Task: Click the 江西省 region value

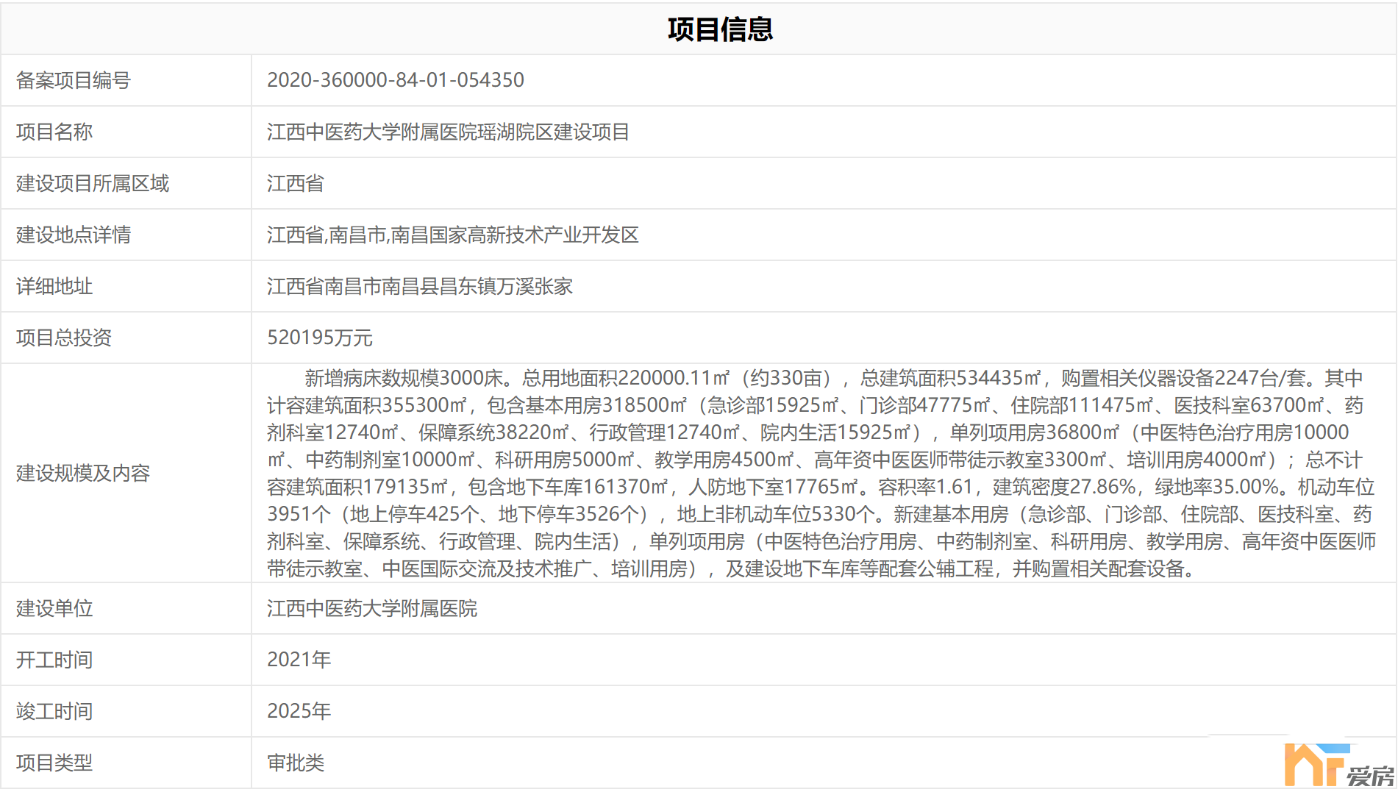Action: click(x=296, y=183)
